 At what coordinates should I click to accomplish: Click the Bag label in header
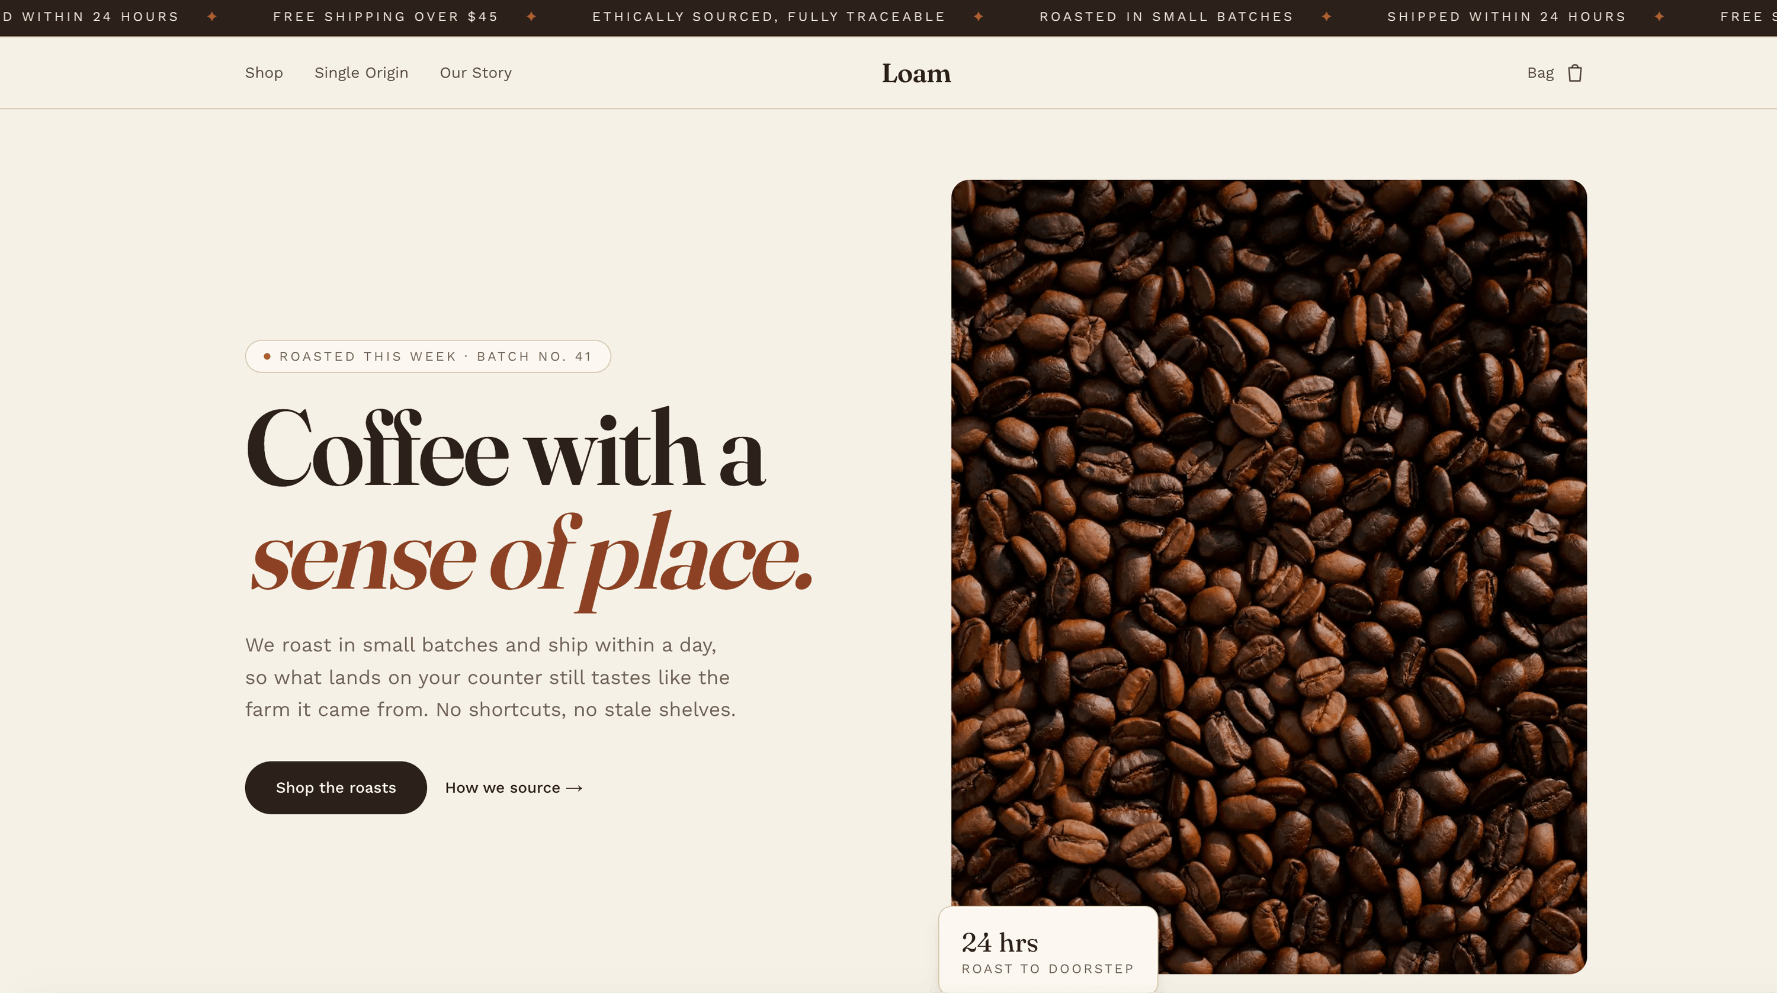pos(1539,73)
